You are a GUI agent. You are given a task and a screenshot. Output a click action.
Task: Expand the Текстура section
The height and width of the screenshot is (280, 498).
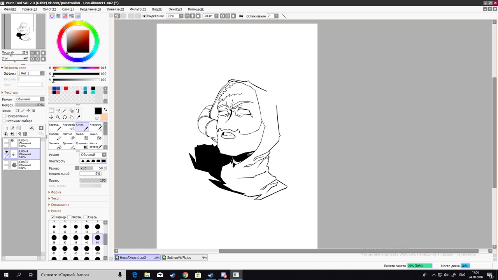coord(11,93)
